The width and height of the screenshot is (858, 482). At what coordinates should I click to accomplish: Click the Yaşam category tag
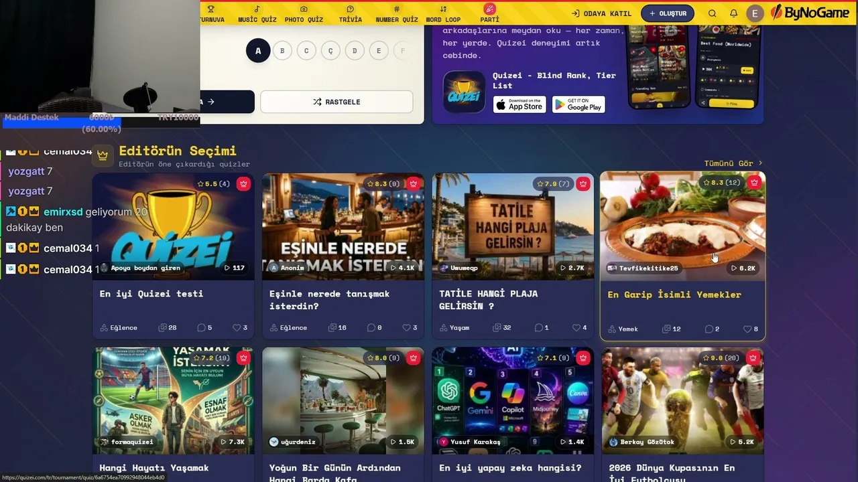coord(454,327)
